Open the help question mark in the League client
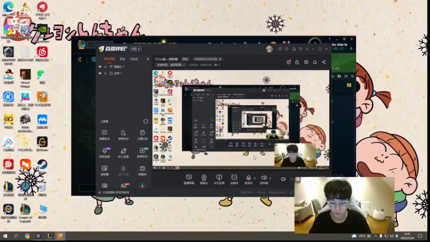This screenshot has height=242, width=430. coord(329,39)
